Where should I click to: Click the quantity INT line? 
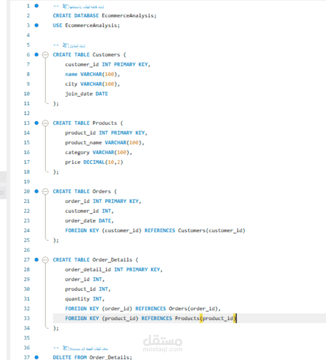pos(85,299)
